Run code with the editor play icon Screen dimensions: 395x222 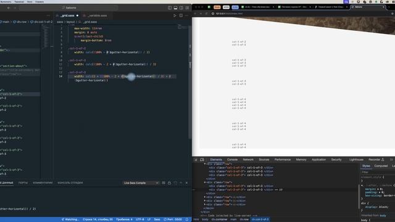tap(175, 15)
